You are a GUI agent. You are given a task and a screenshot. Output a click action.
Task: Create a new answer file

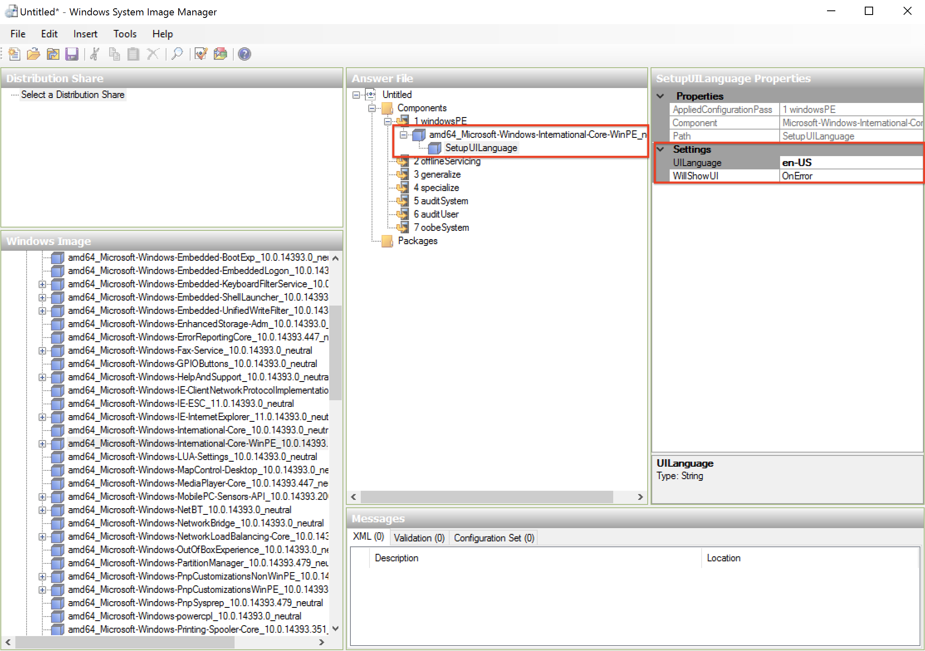click(x=14, y=54)
